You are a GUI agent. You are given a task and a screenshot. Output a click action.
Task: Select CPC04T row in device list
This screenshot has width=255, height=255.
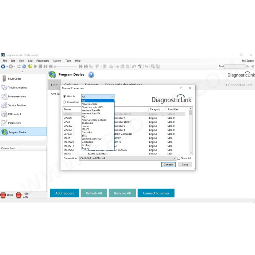(x=124, y=118)
